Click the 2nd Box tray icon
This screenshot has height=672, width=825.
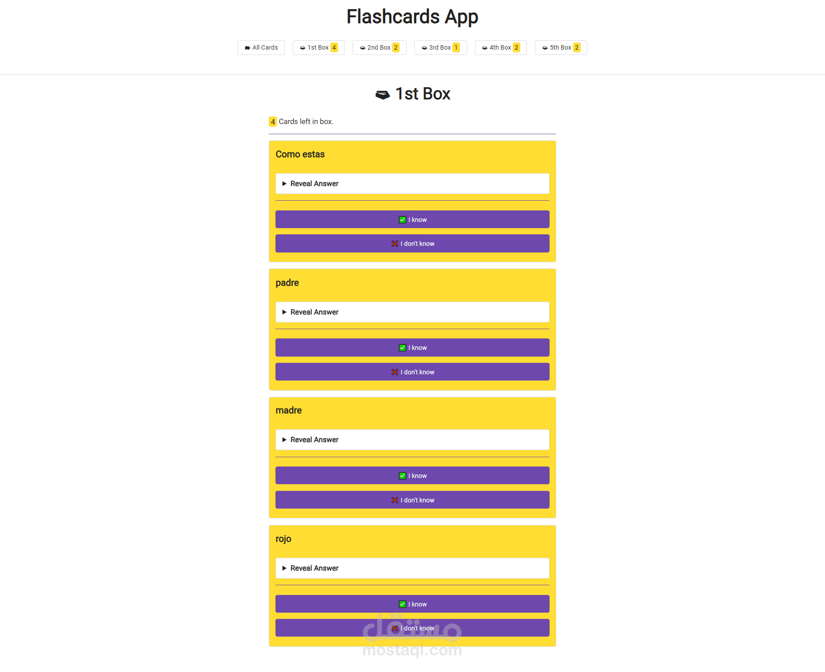(x=362, y=48)
